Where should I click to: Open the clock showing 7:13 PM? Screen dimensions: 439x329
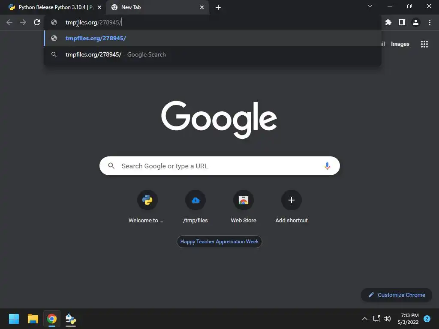[408, 319]
